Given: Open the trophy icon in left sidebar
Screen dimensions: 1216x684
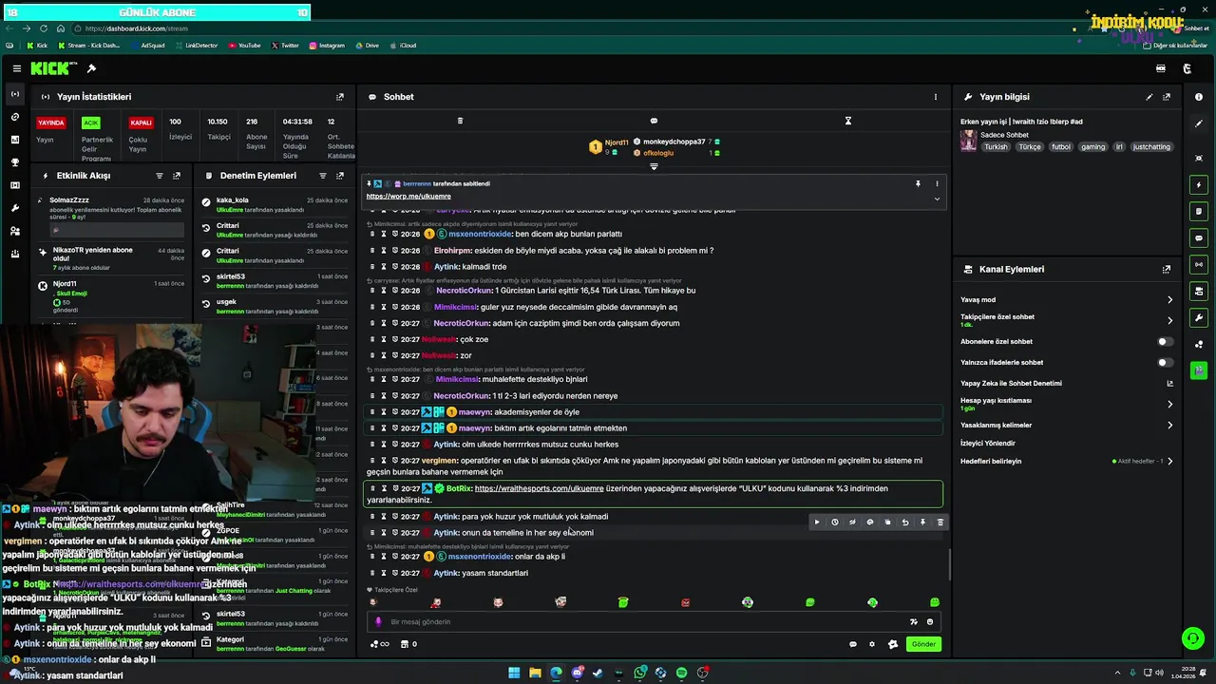Looking at the screenshot, I should coord(14,162).
